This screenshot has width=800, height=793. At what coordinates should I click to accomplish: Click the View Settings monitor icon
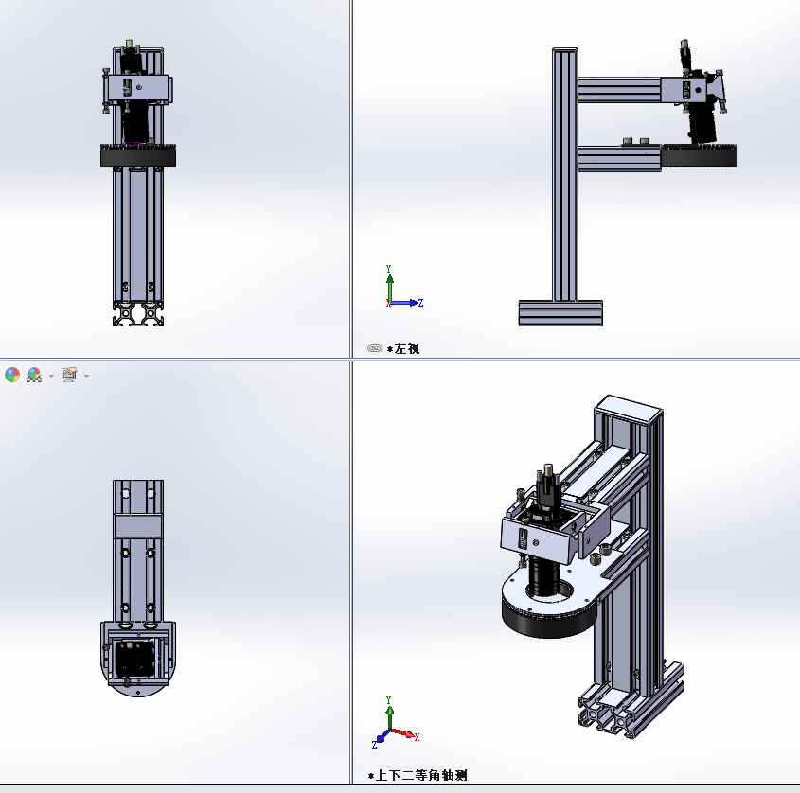69,375
